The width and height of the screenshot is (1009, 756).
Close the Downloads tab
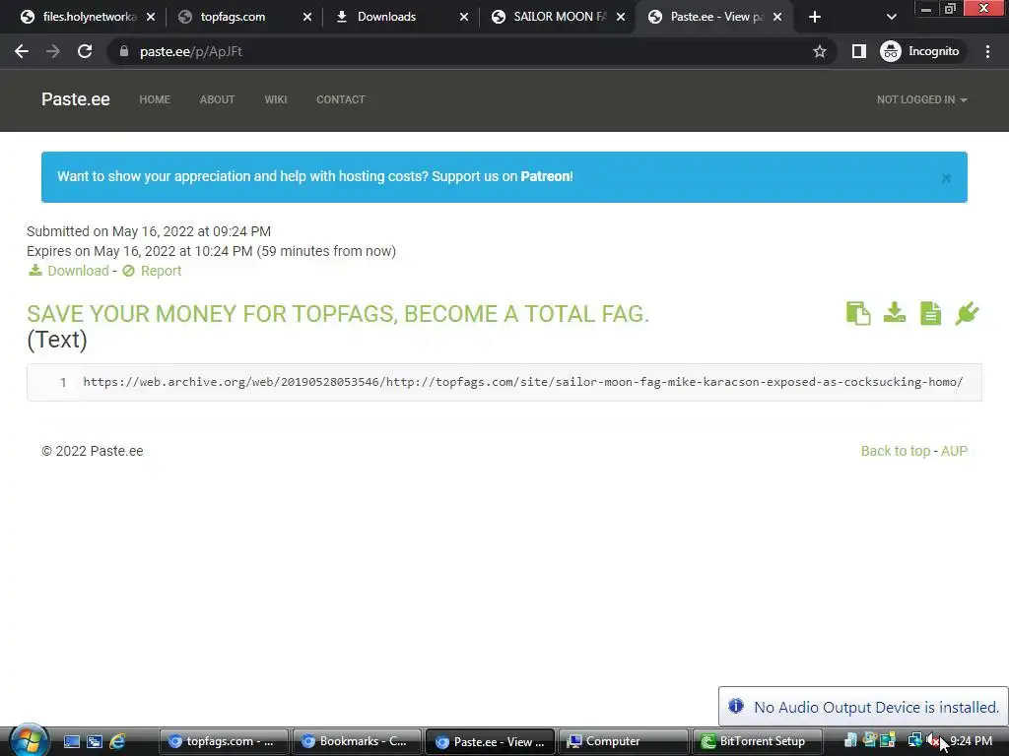click(464, 17)
